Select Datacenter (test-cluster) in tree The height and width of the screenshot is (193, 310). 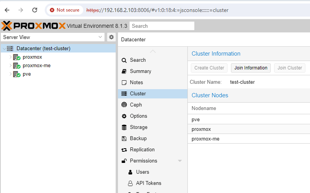43,49
